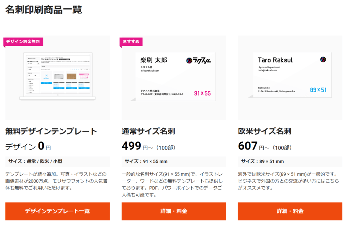Open 詳細・料金 for 通常サイズ名刺
Screen dimensions: 361x230
coord(174,211)
